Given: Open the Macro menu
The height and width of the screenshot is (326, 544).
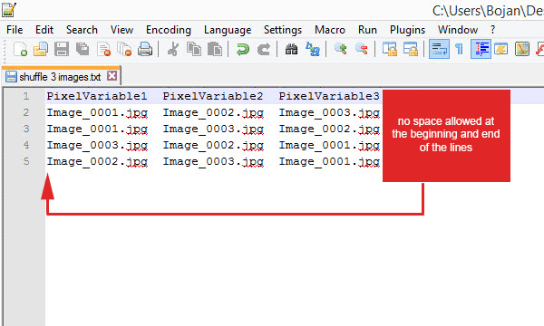Looking at the screenshot, I should tap(330, 30).
